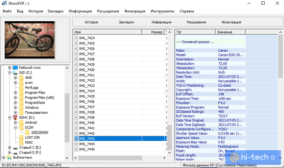The image size is (284, 168).
Task: Click the folder tree vertical scrollbar thumb
Action: click(67, 118)
